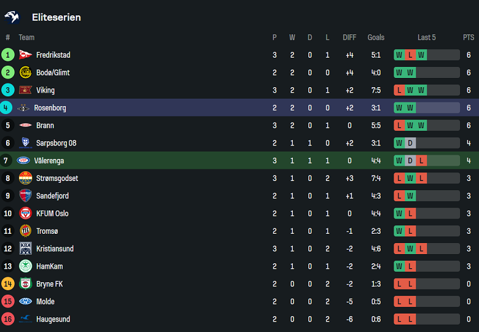Click the Eliteserien league logo icon
This screenshot has width=479, height=332.
coord(12,17)
